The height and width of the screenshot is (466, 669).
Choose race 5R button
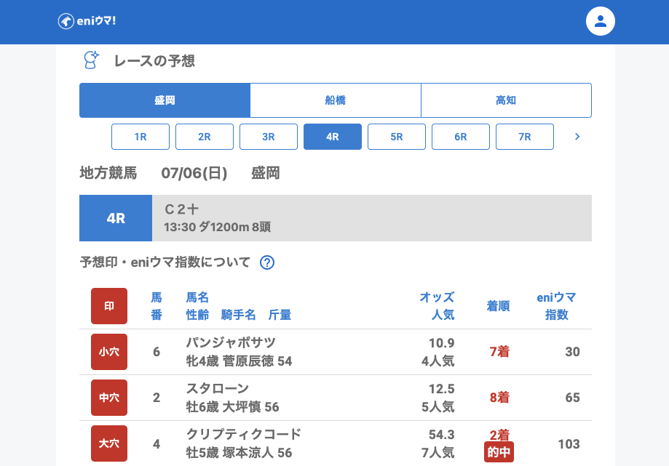coord(397,137)
